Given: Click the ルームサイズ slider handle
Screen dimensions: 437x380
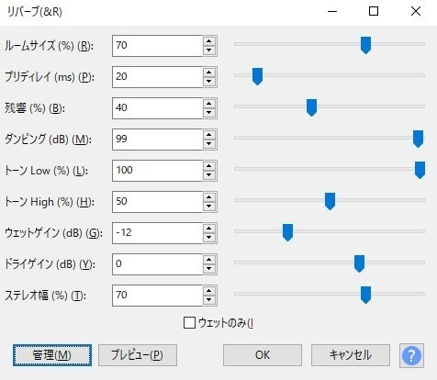Looking at the screenshot, I should coord(365,45).
